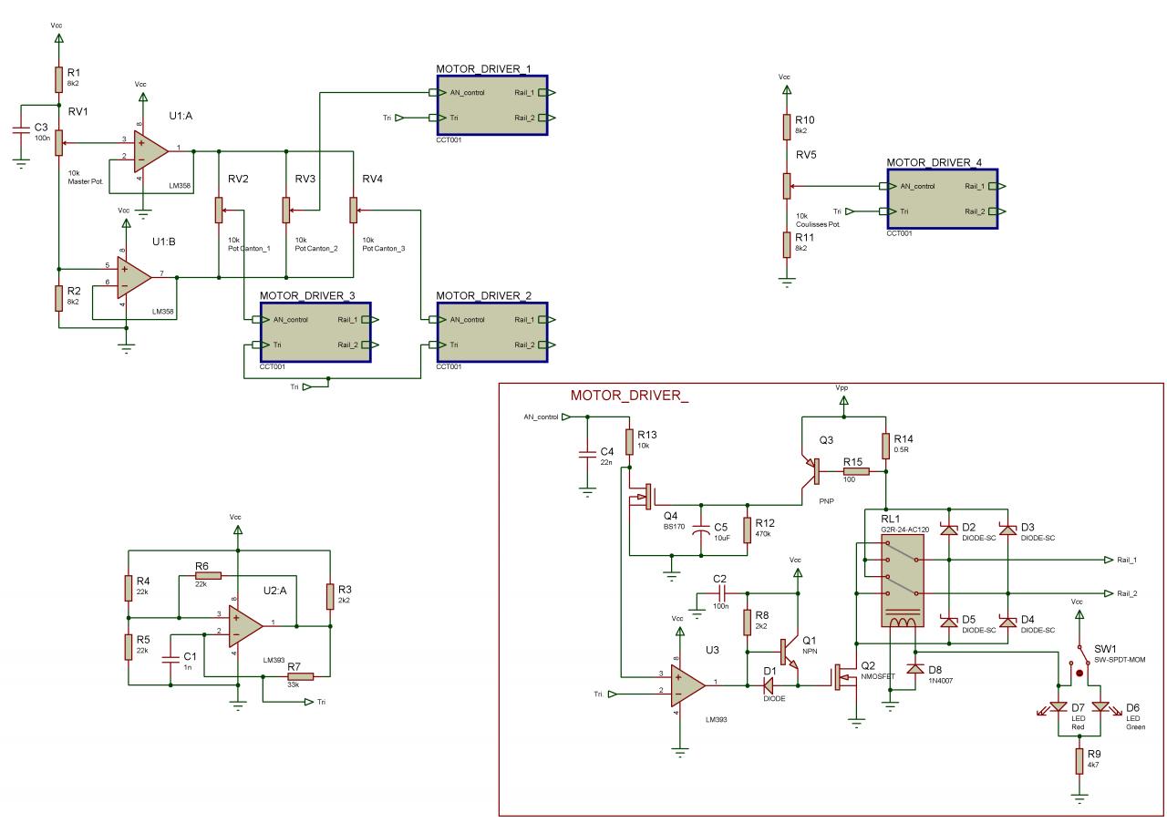Select the MOTOR_DRIVER_3 sub-circuit block

[x=315, y=332]
